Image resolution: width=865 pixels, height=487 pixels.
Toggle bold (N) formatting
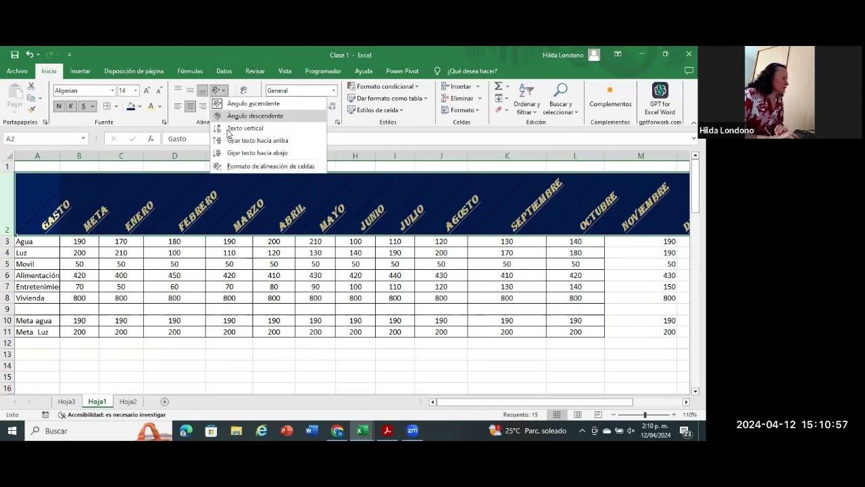click(59, 106)
